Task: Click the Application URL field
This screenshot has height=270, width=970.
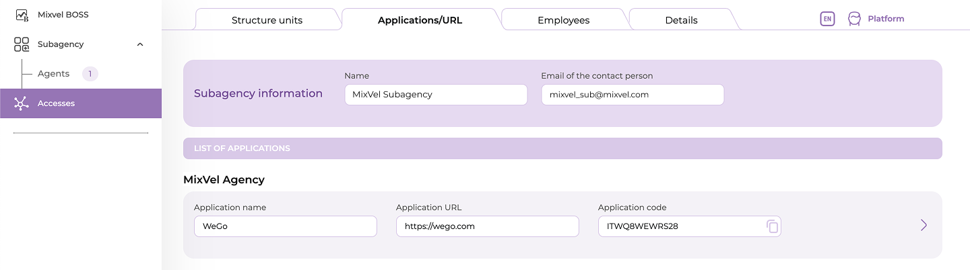Action: coord(487,226)
